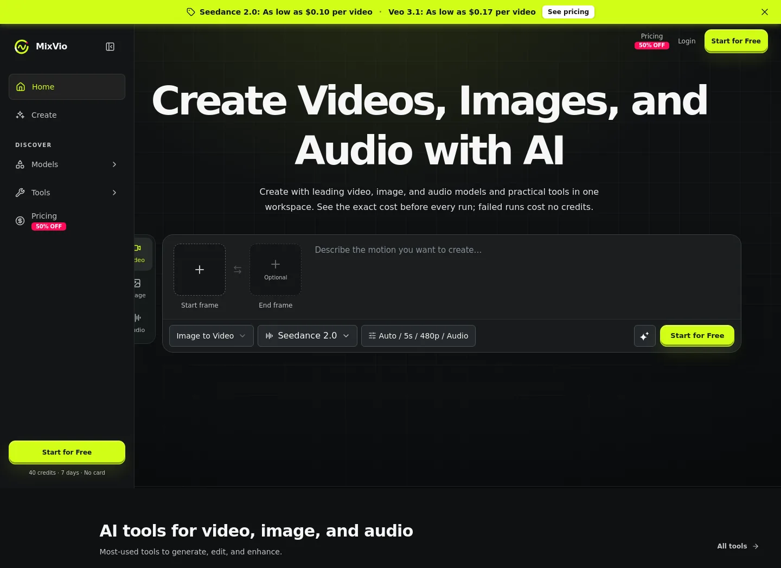Click the Pricing dollar coin icon
The height and width of the screenshot is (568, 781).
(x=20, y=221)
